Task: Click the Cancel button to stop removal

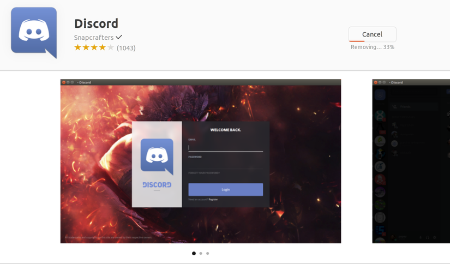Action: pos(372,34)
